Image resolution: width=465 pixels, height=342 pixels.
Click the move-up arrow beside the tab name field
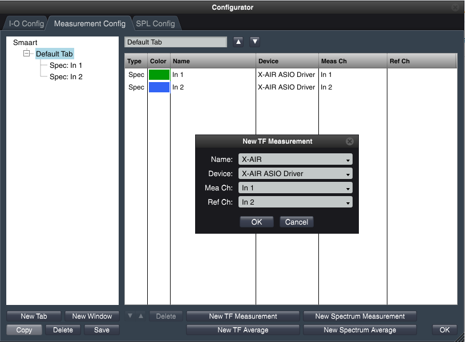(238, 42)
